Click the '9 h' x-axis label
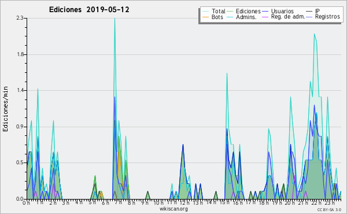 pyautogui.click(x=145, y=203)
